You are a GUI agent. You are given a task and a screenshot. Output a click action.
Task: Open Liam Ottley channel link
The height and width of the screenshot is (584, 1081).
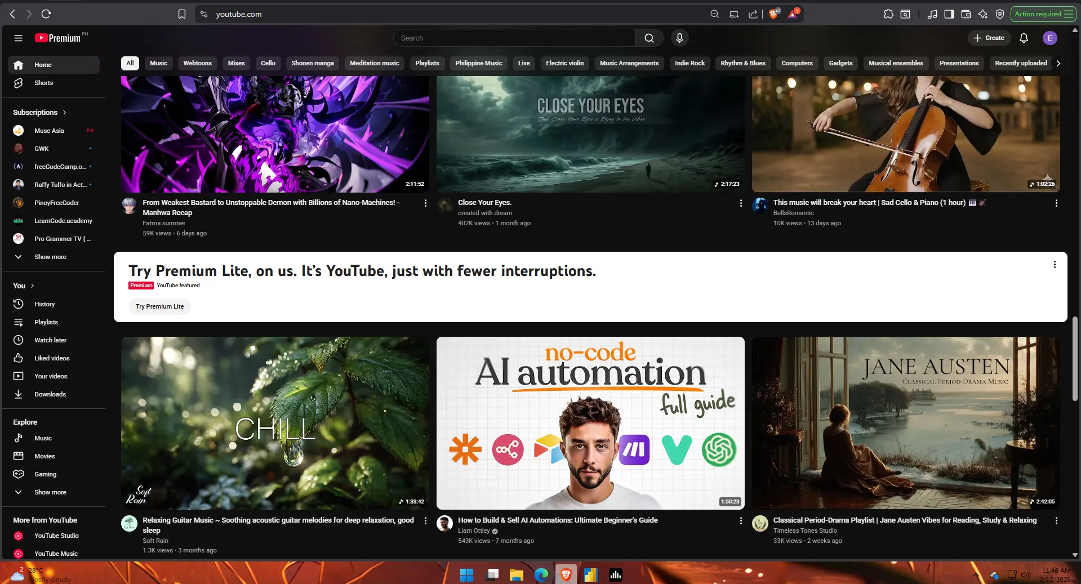tap(474, 530)
